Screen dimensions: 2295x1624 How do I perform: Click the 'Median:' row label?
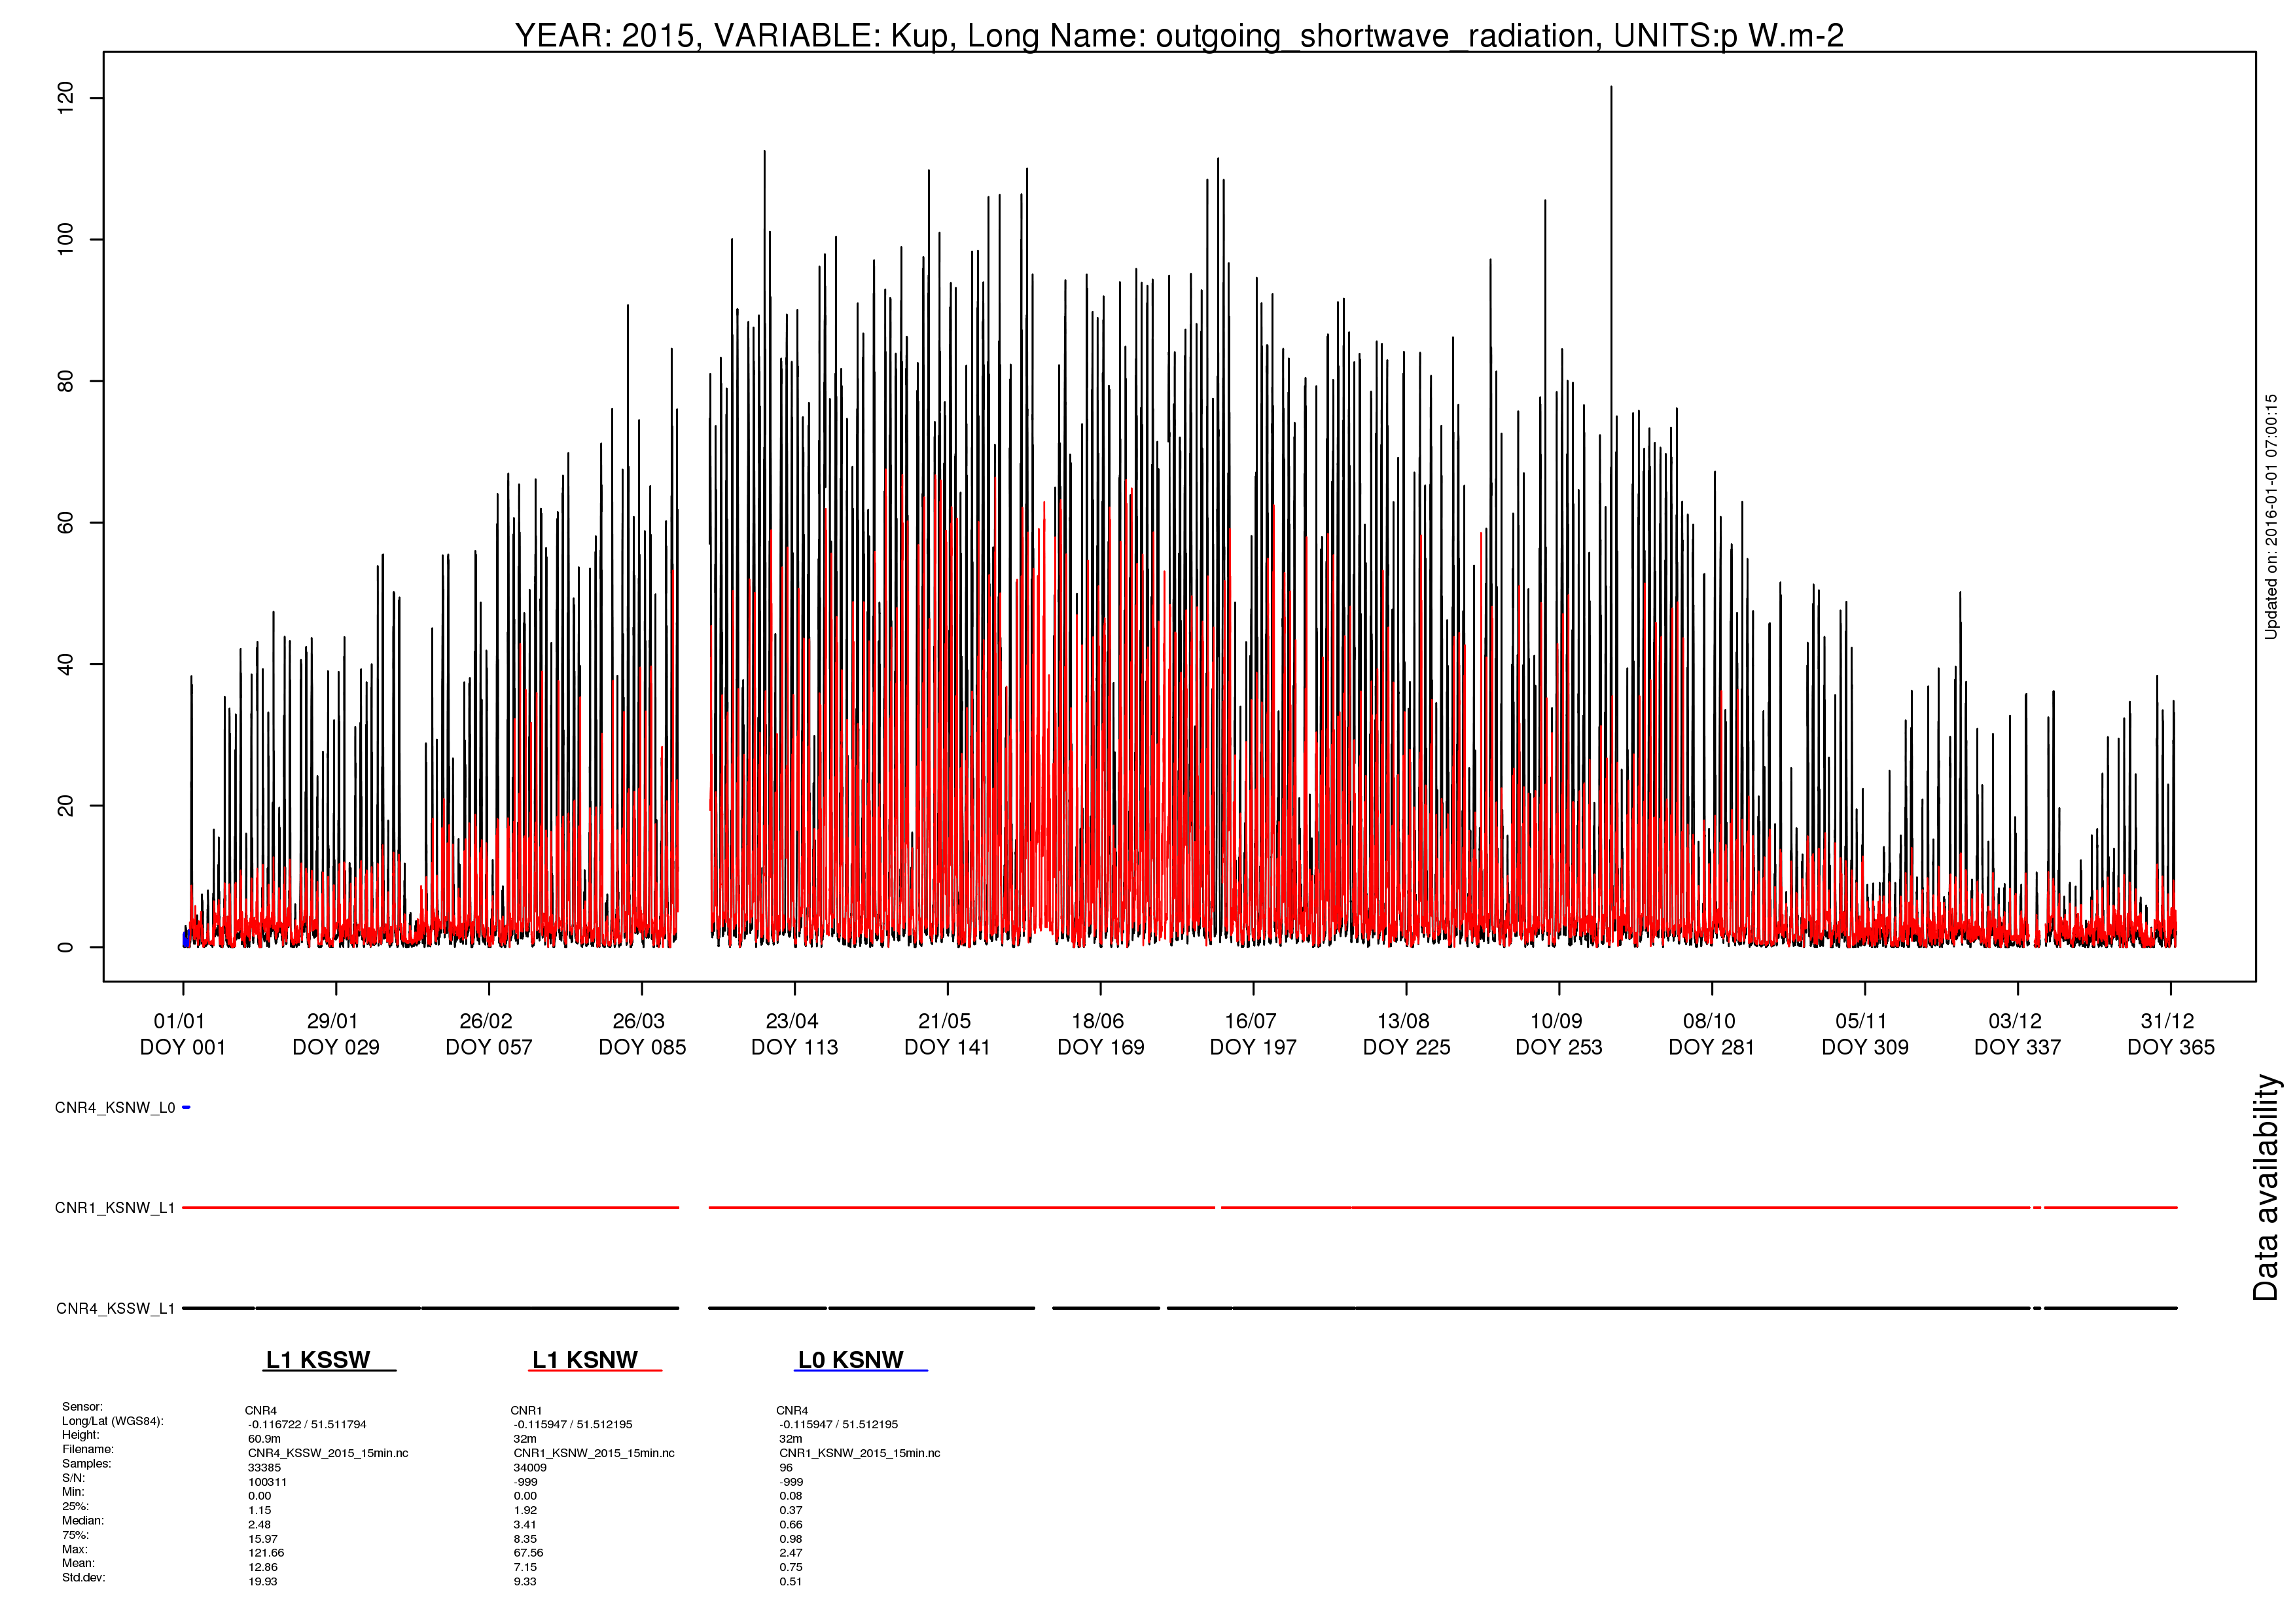pyautogui.click(x=82, y=1521)
